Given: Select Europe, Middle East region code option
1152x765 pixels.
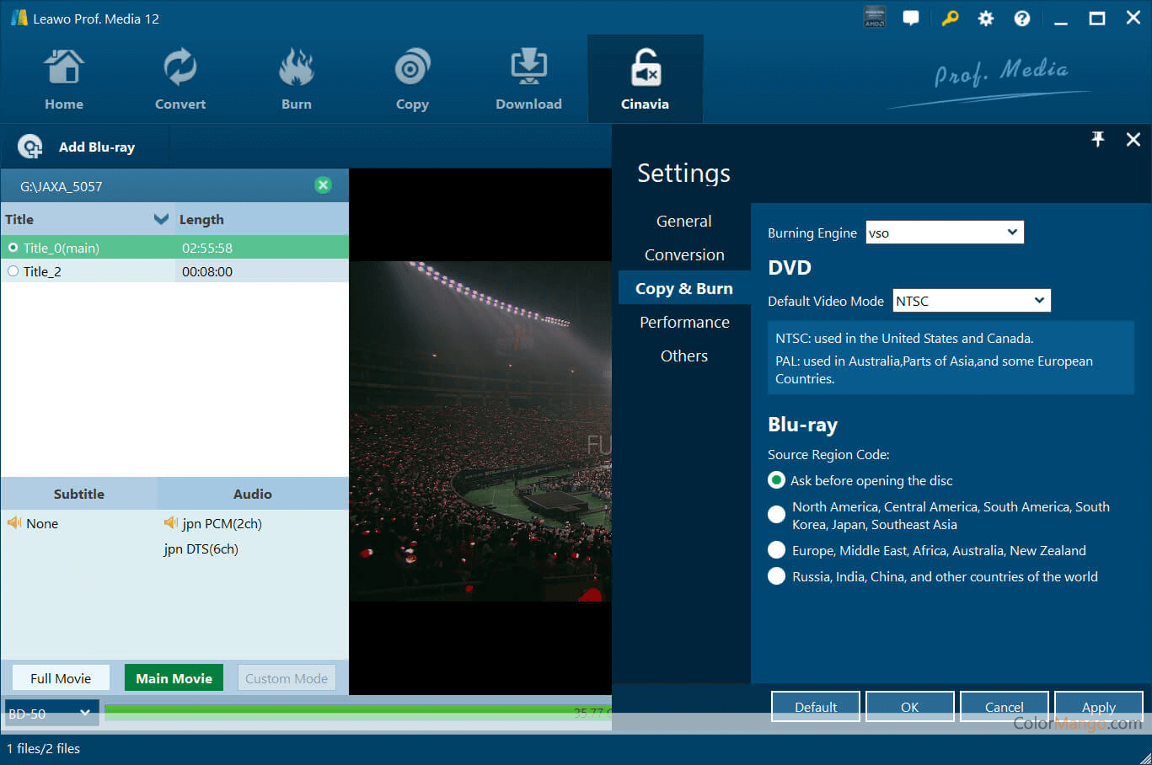Looking at the screenshot, I should coord(776,550).
